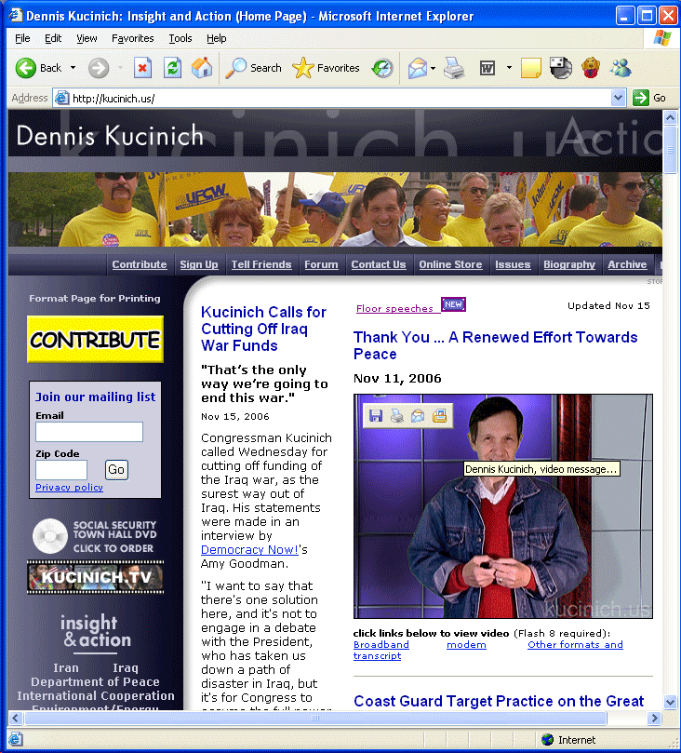The image size is (681, 753).
Task: Open the Tools menu
Action: point(180,38)
